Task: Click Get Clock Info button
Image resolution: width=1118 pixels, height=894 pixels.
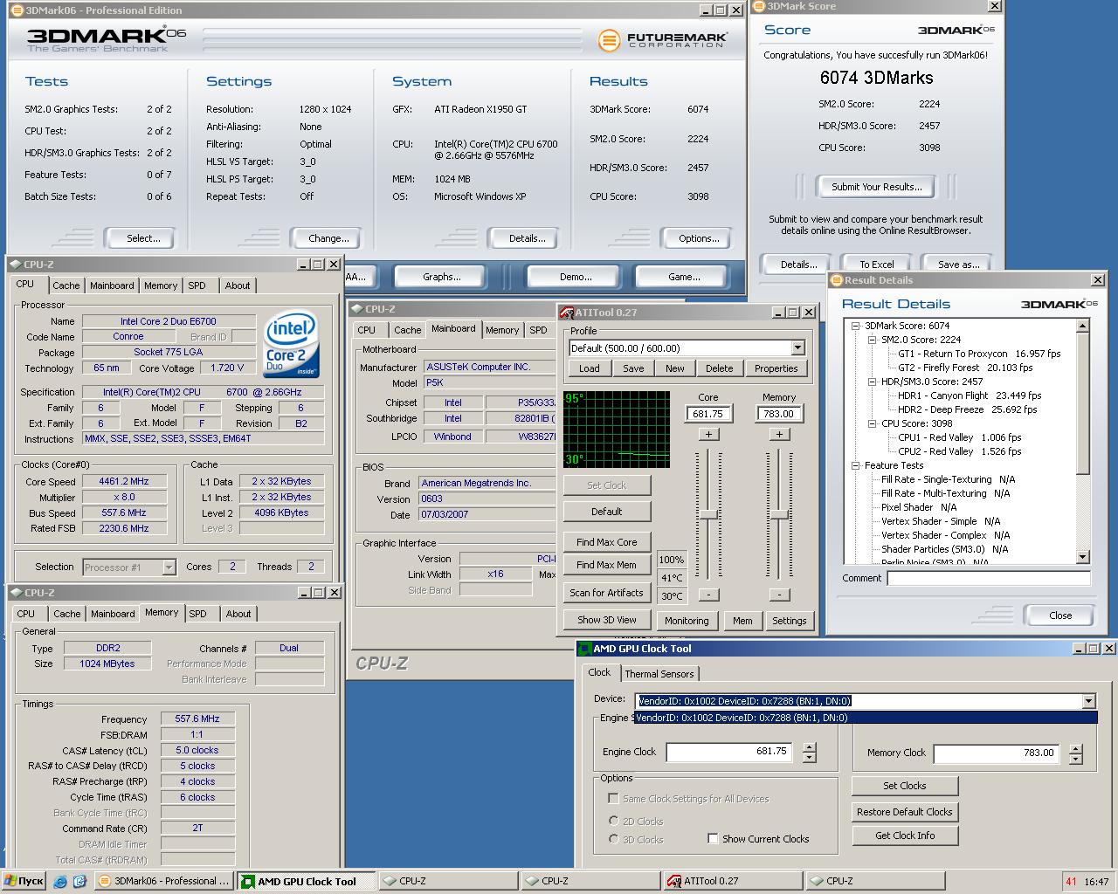Action: click(x=905, y=836)
